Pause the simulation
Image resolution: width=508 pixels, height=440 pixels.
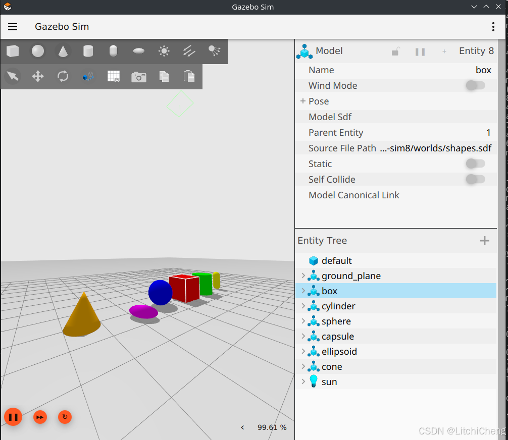[13, 417]
